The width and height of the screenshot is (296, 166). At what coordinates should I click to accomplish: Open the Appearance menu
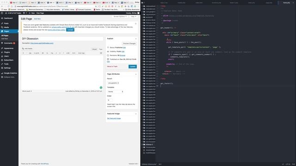click(9, 48)
